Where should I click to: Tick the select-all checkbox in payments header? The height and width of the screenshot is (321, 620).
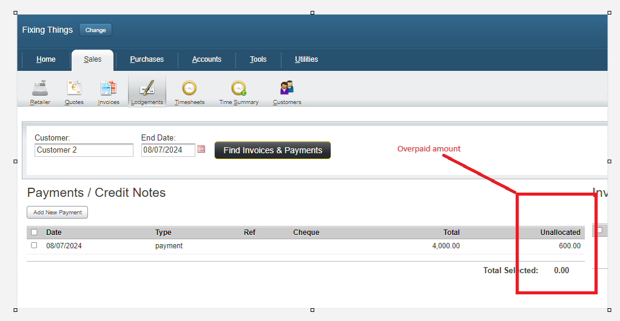(34, 232)
